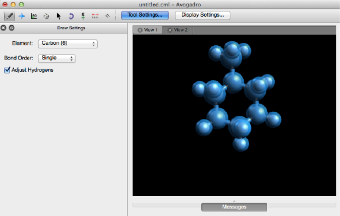
Task: Close the Draw Settings panel
Action: 4,28
